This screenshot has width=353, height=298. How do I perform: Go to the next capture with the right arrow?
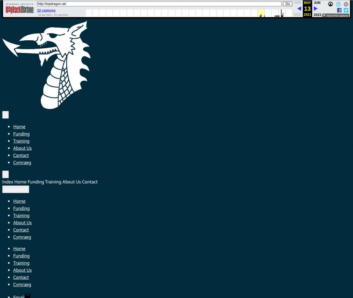(316, 9)
